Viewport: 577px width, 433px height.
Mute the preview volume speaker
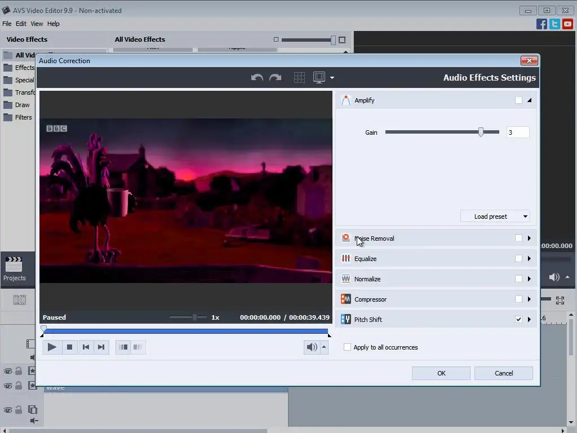click(312, 347)
